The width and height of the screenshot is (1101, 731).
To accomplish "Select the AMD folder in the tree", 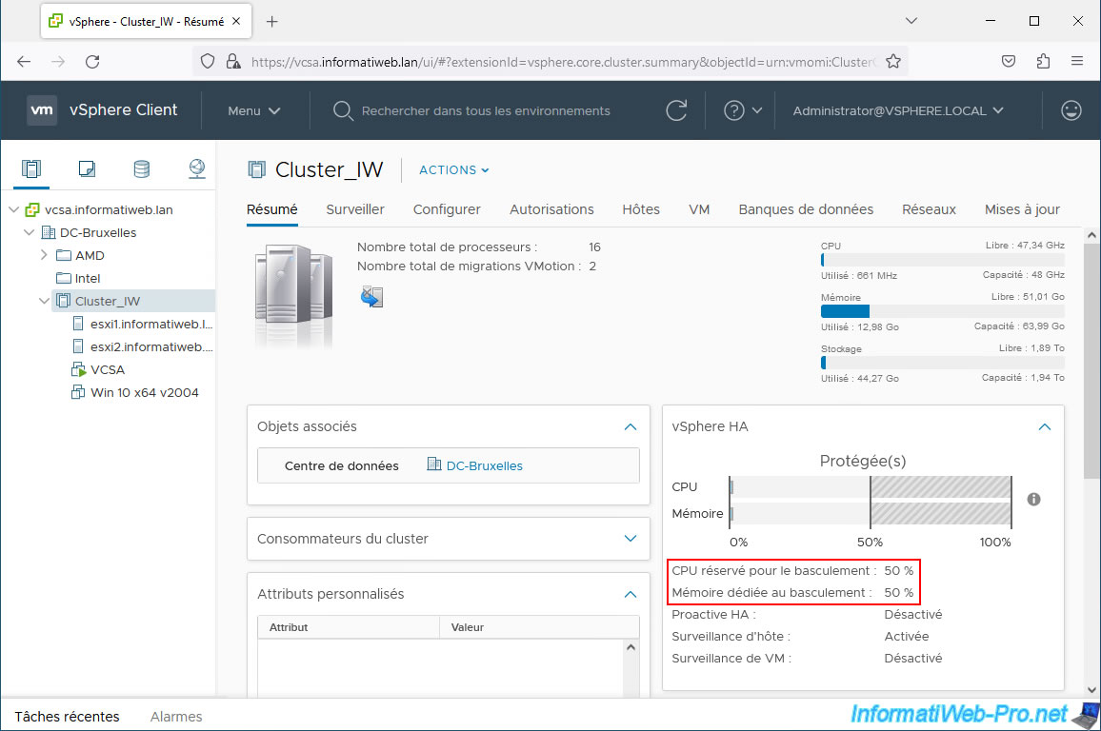I will (90, 255).
